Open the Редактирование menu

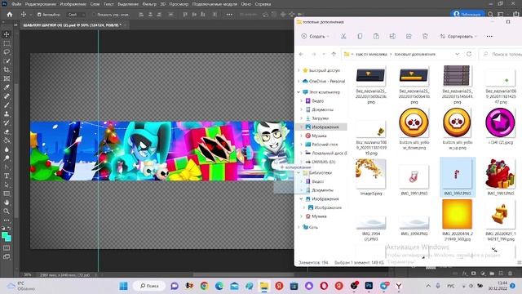pos(41,4)
